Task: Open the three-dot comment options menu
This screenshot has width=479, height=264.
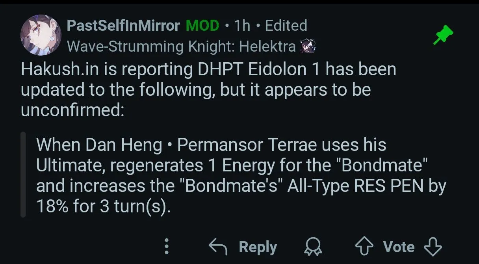Action: (x=167, y=247)
